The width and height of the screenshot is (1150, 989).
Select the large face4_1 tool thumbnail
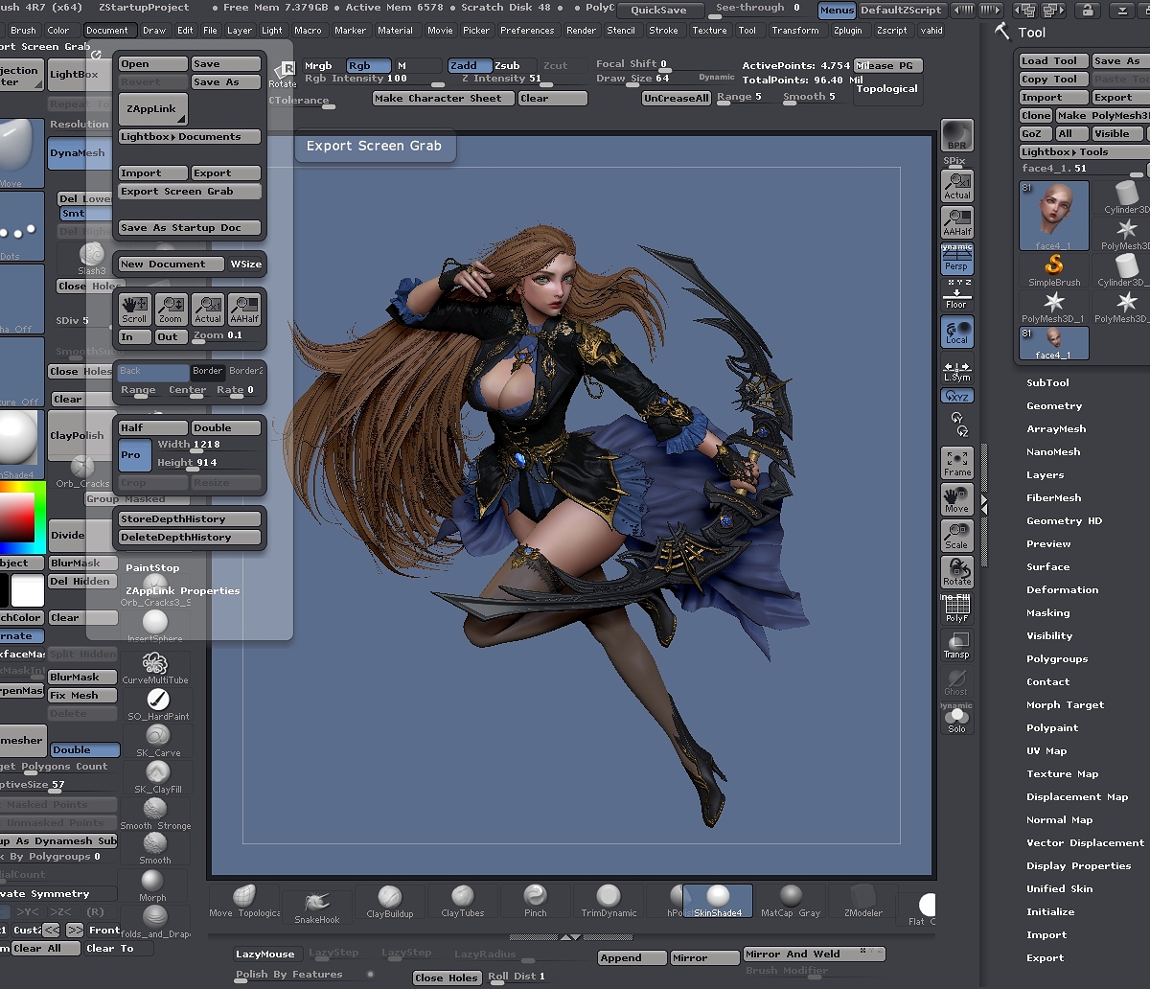(x=1054, y=216)
